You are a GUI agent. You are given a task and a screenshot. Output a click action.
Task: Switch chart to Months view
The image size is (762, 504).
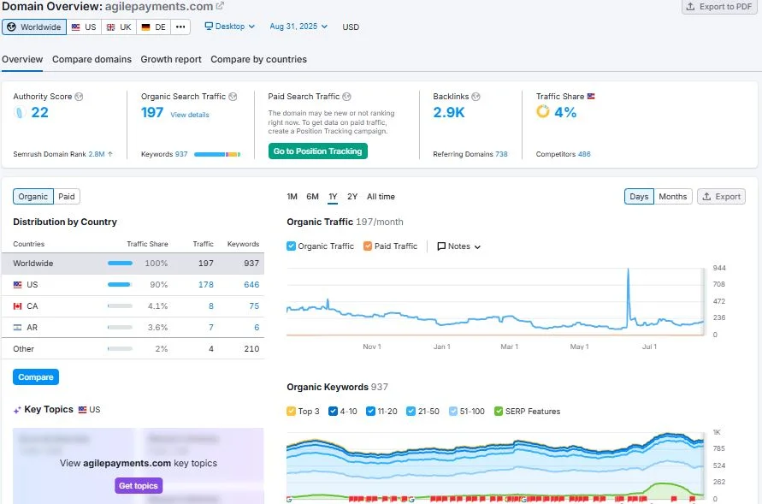[x=672, y=196]
